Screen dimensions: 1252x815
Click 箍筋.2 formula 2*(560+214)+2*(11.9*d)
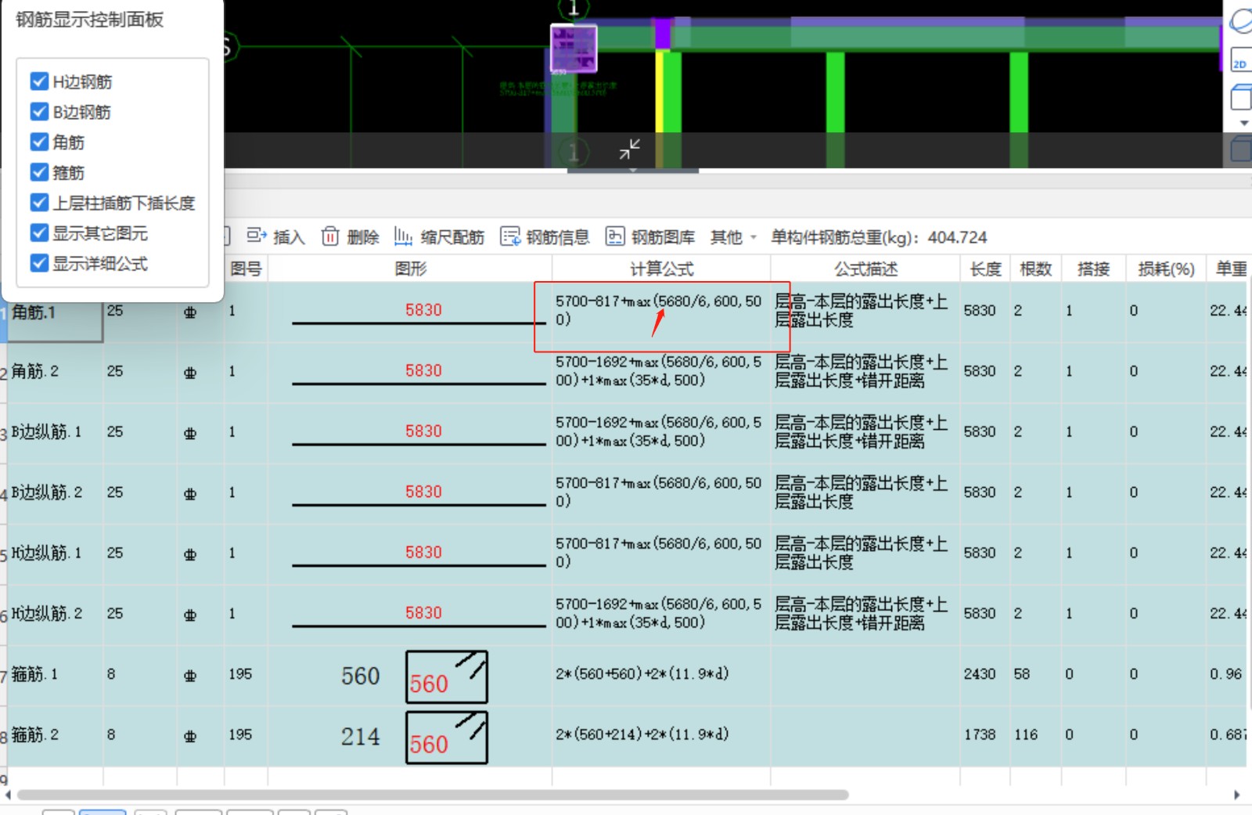[642, 734]
